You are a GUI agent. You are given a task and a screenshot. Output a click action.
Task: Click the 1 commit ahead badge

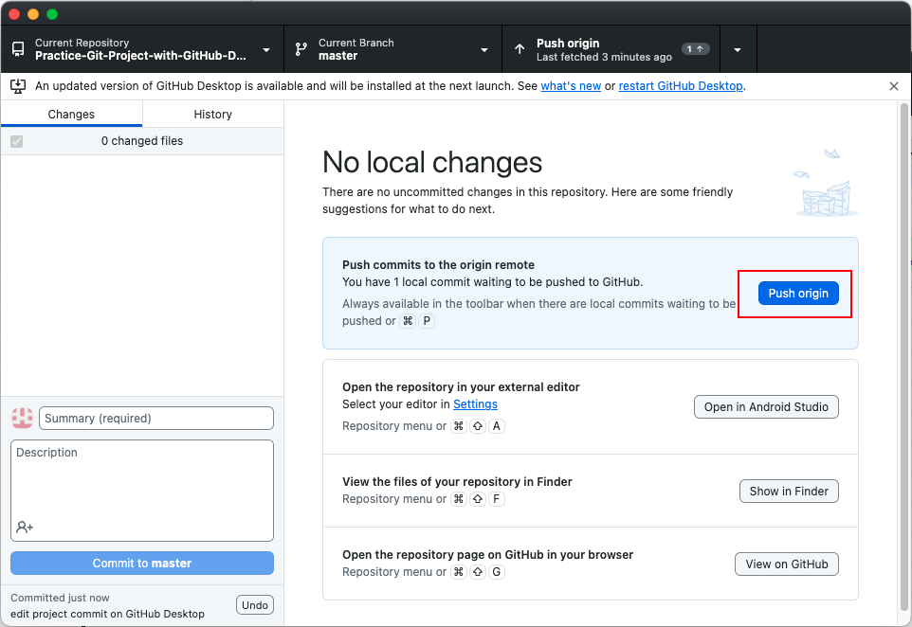click(696, 49)
